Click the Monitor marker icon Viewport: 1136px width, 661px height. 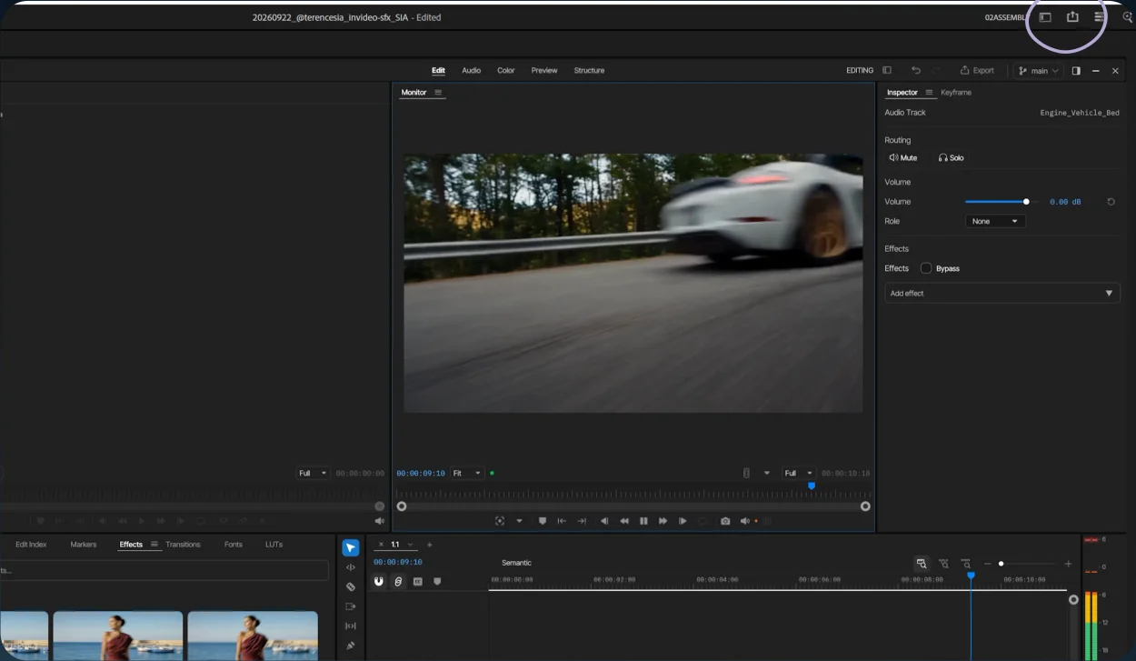point(543,521)
